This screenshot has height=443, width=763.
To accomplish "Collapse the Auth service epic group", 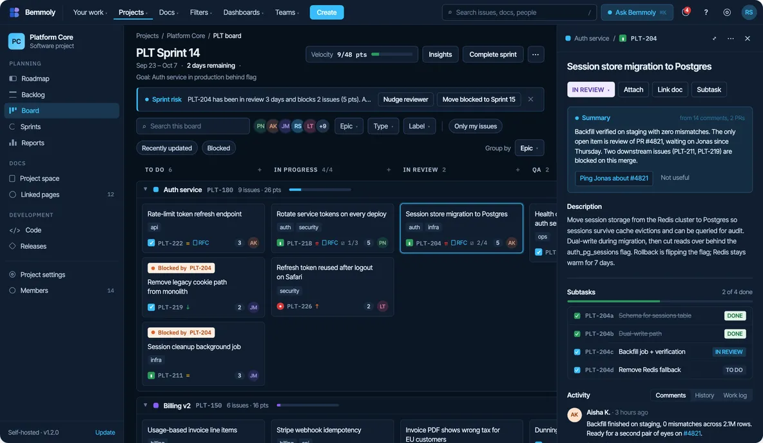I will pyautogui.click(x=145, y=190).
